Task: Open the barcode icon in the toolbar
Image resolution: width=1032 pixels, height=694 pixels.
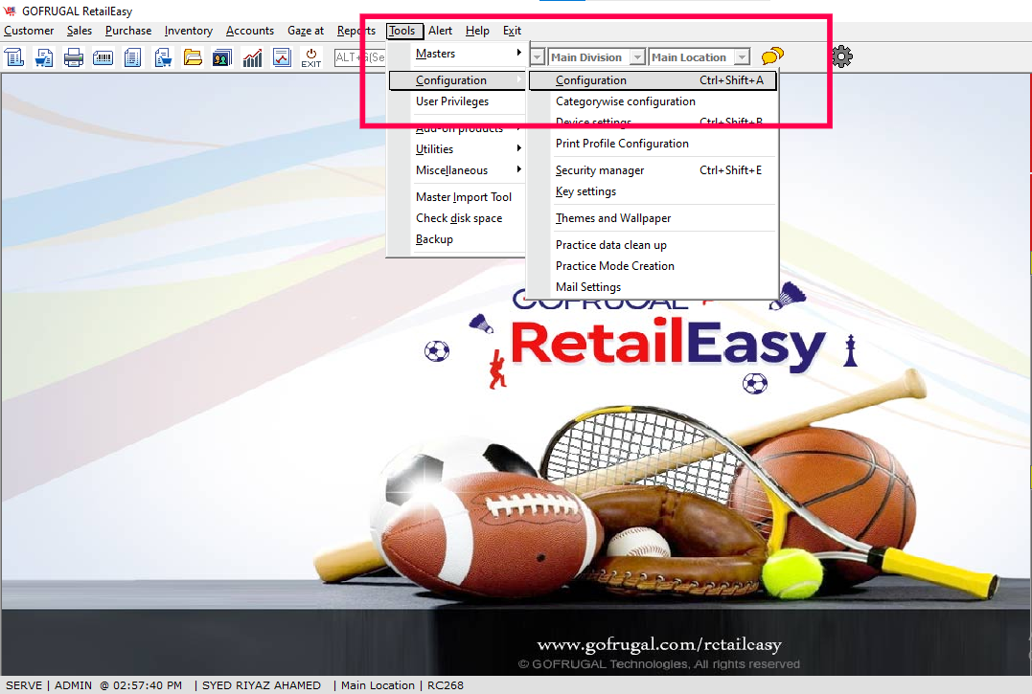Action: pos(103,57)
